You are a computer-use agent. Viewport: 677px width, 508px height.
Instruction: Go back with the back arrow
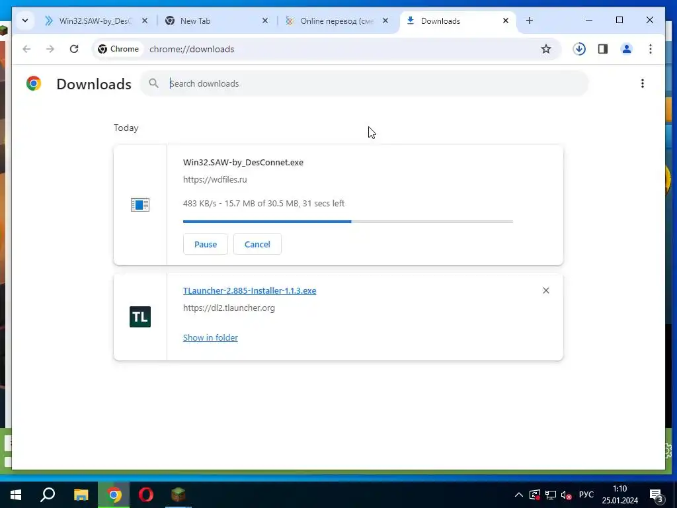pyautogui.click(x=26, y=49)
